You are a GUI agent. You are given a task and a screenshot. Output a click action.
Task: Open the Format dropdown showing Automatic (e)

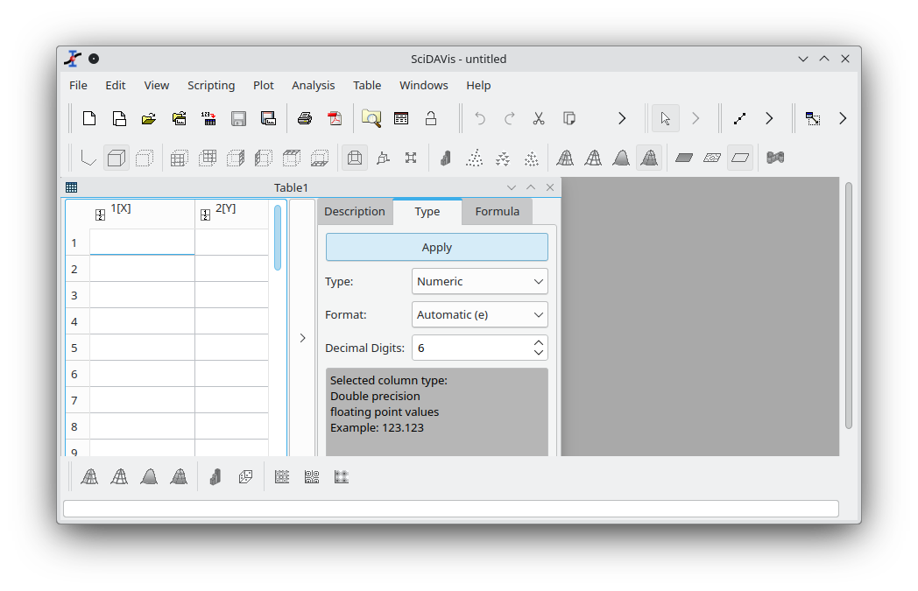pyautogui.click(x=479, y=315)
